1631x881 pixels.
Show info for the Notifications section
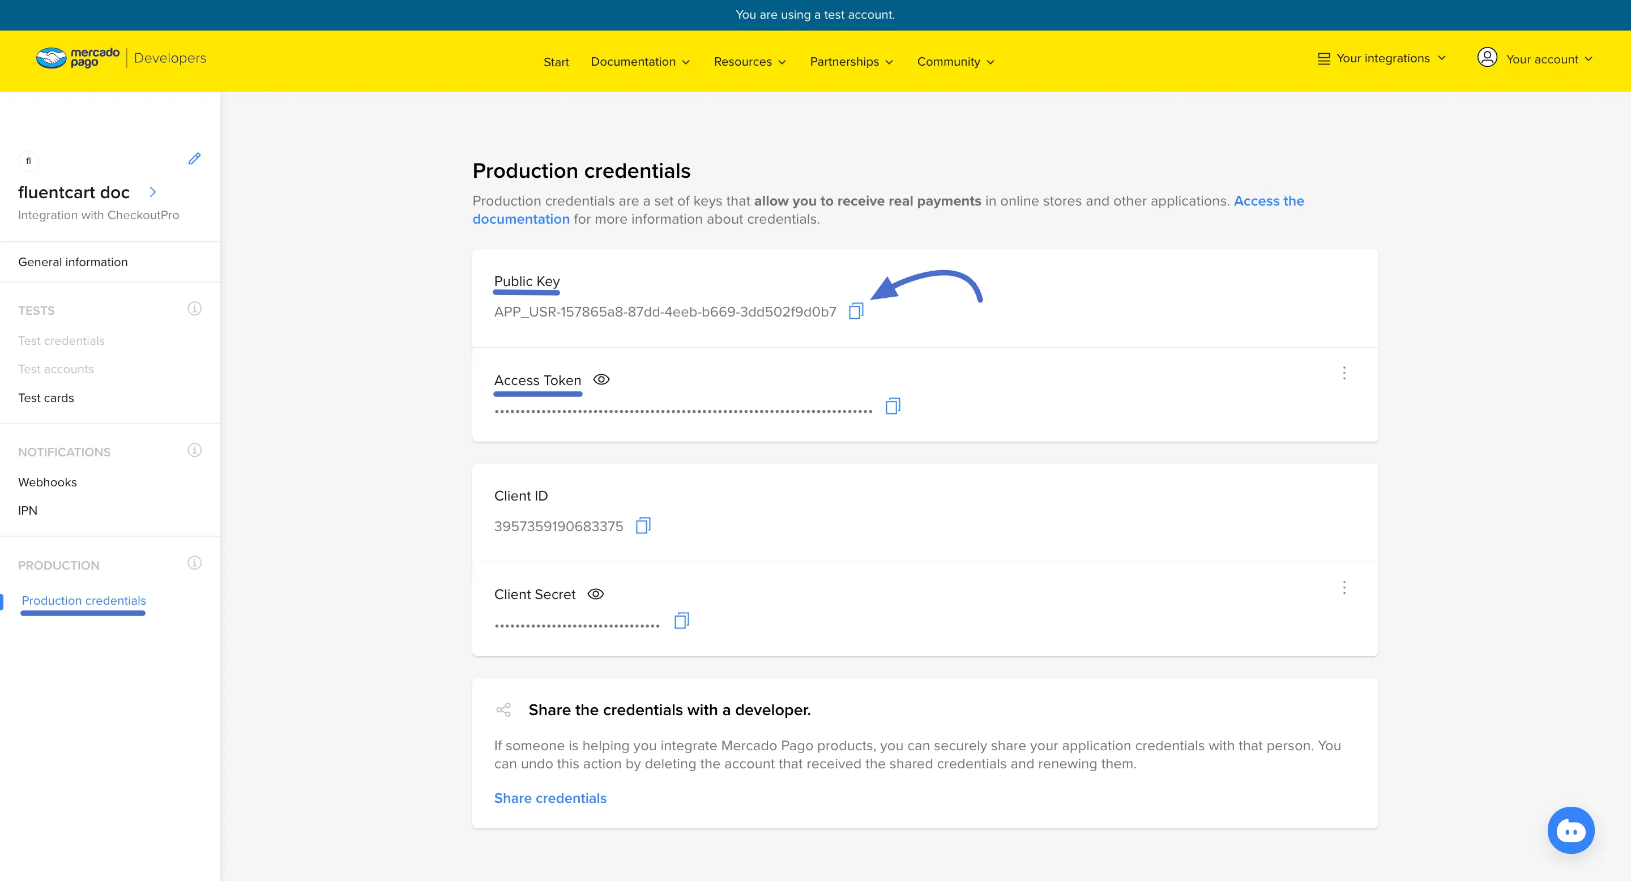(194, 450)
